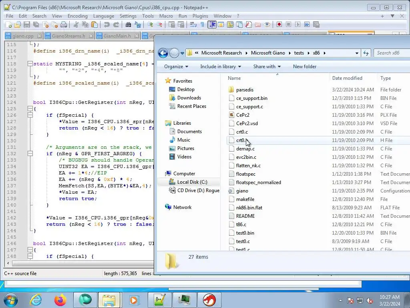This screenshot has width=410, height=308.
Task: Open the Share with dropdown
Action: pos(267,67)
